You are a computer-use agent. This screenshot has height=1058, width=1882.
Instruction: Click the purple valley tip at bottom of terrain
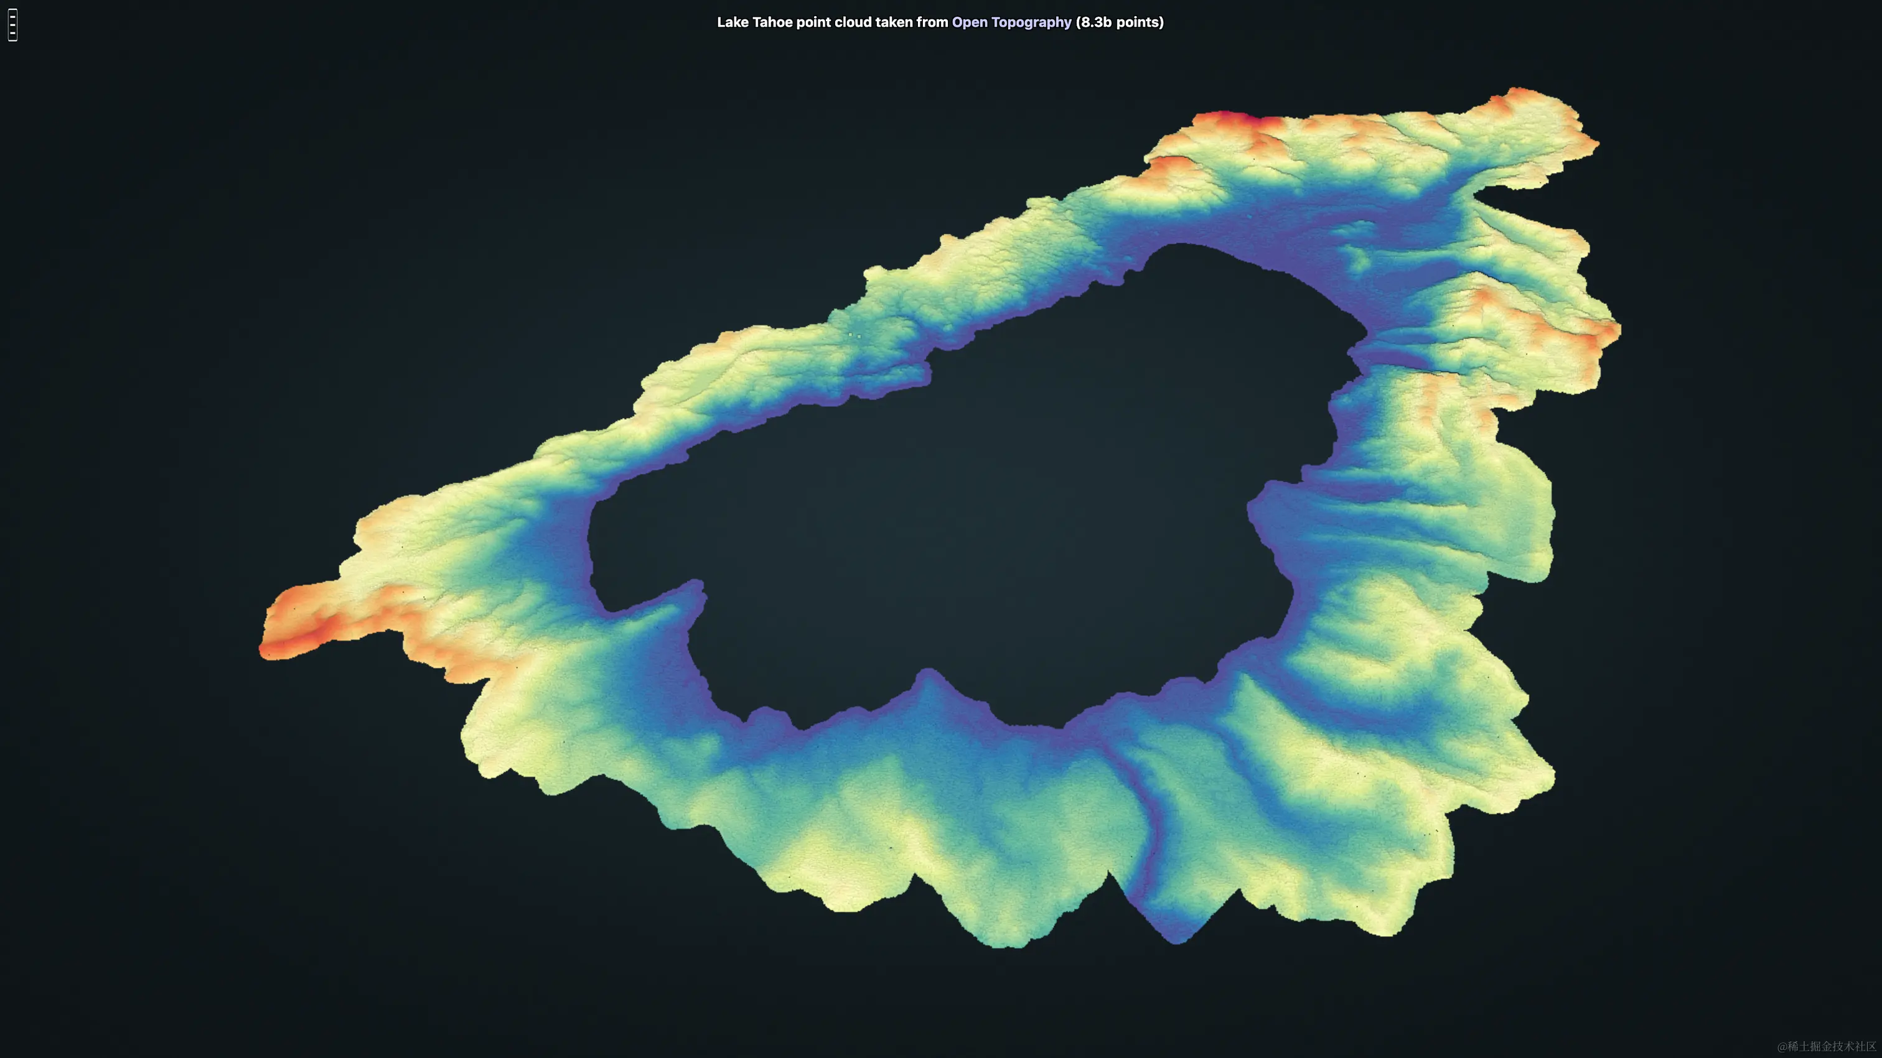pos(1176,931)
